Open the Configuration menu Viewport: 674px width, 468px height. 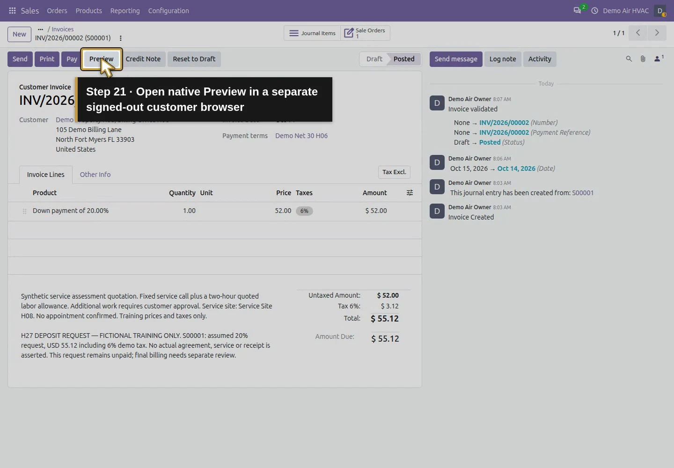(x=168, y=10)
